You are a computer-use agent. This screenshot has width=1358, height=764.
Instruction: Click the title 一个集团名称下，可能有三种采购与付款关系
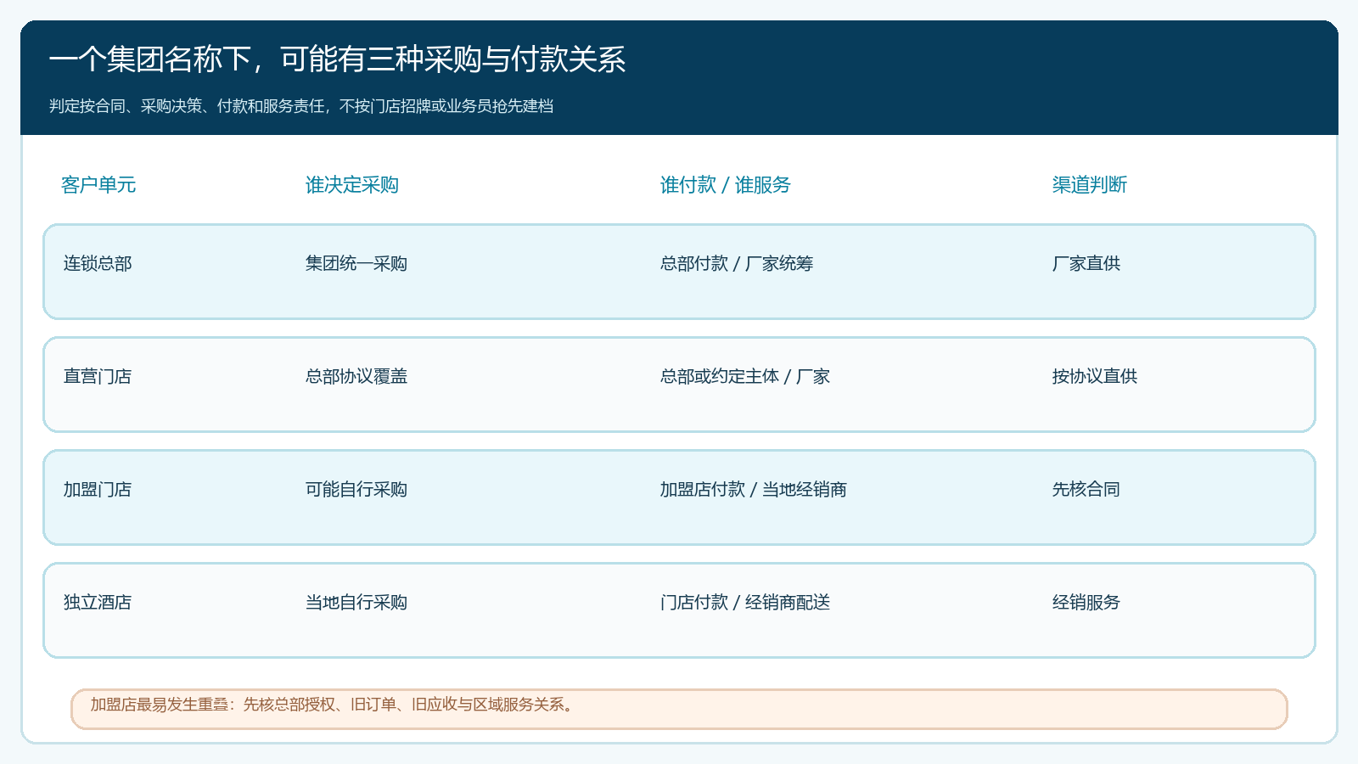click(x=338, y=59)
